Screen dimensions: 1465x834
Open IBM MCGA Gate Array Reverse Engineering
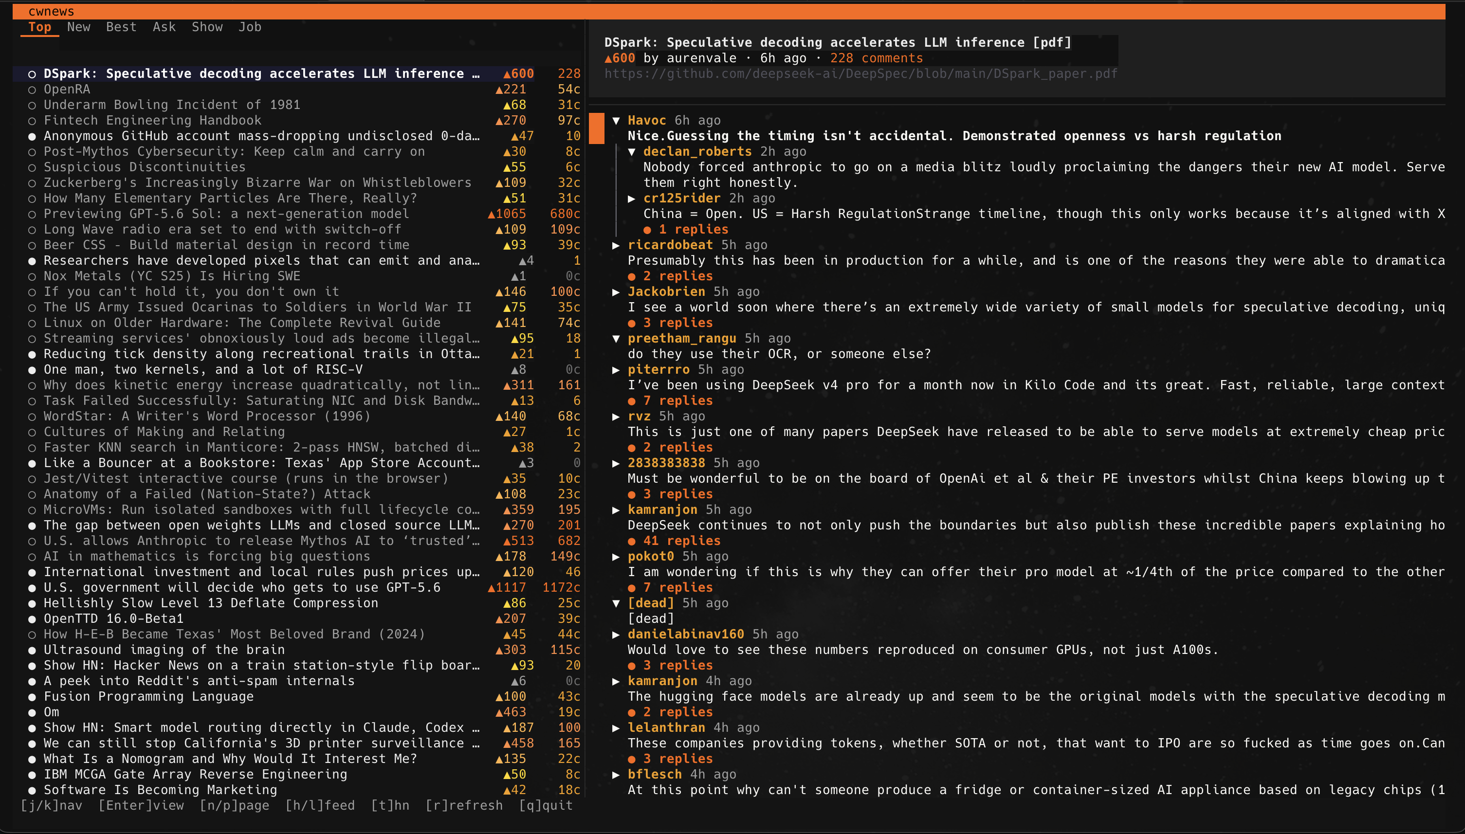[195, 775]
